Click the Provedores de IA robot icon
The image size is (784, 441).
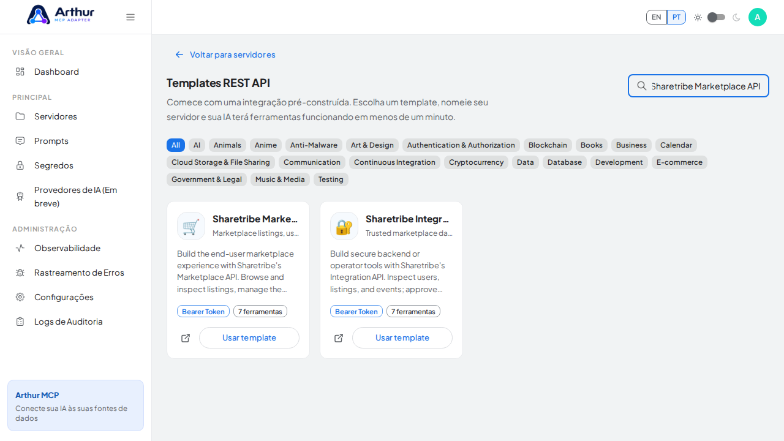click(x=20, y=197)
